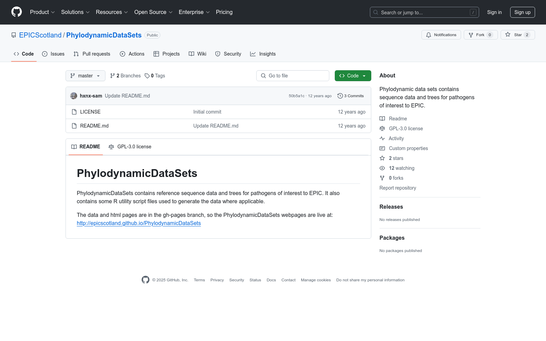Click the Releases heading link
This screenshot has width=546, height=341.
[x=391, y=207]
